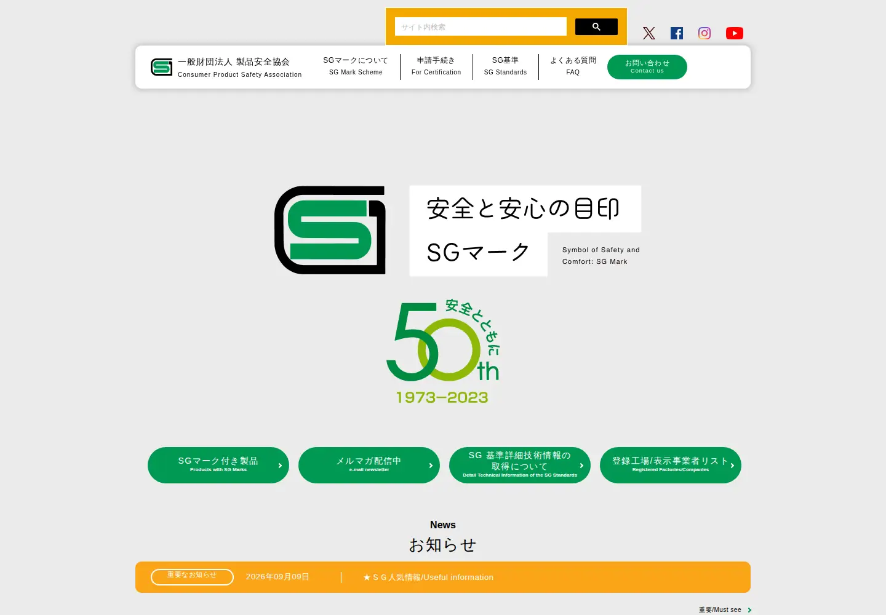Click the 安全と安心の目印 headline text

coord(523,208)
